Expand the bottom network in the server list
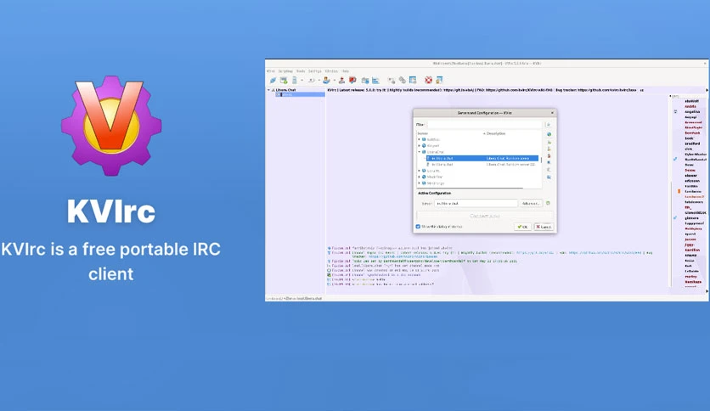Viewport: 710px width, 411px height. [420, 183]
